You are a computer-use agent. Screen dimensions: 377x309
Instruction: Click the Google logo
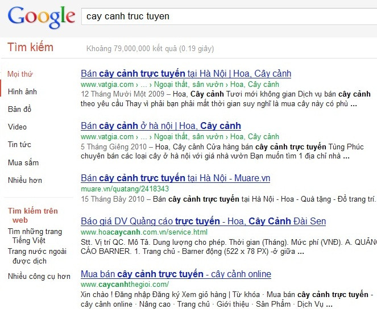pos(42,19)
